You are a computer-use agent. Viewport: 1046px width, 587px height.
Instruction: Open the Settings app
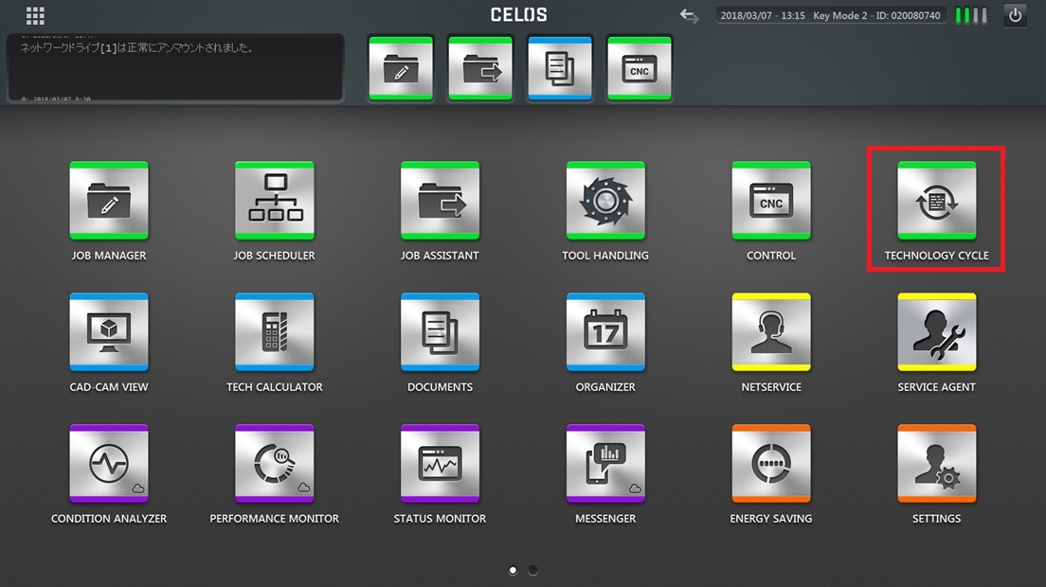coord(937,463)
